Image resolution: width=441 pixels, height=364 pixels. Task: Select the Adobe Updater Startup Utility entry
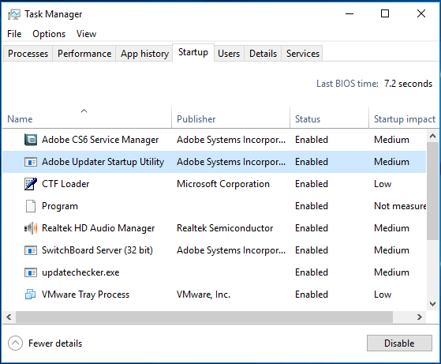215,162
